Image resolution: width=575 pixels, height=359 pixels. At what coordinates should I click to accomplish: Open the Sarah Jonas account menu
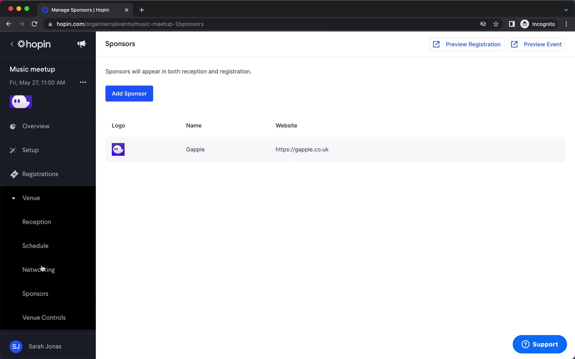tap(45, 346)
